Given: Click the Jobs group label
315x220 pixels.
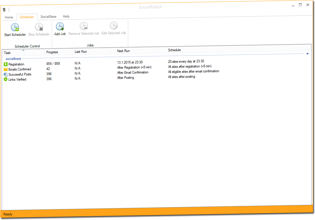Looking at the screenshot, I should 90,45.
